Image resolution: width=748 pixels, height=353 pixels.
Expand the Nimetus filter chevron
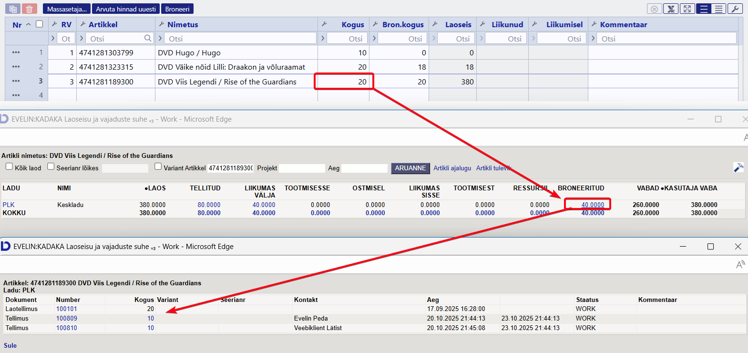coord(160,38)
